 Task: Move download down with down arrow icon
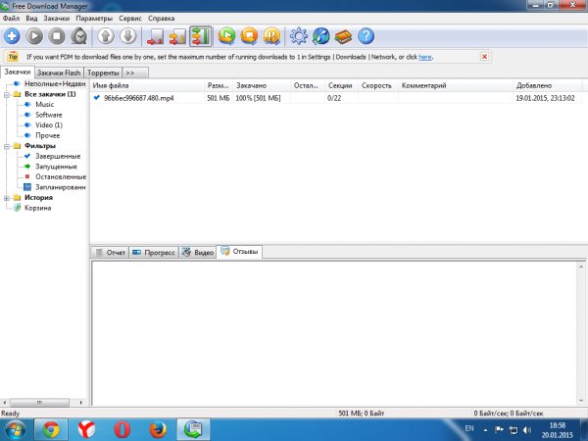(128, 36)
